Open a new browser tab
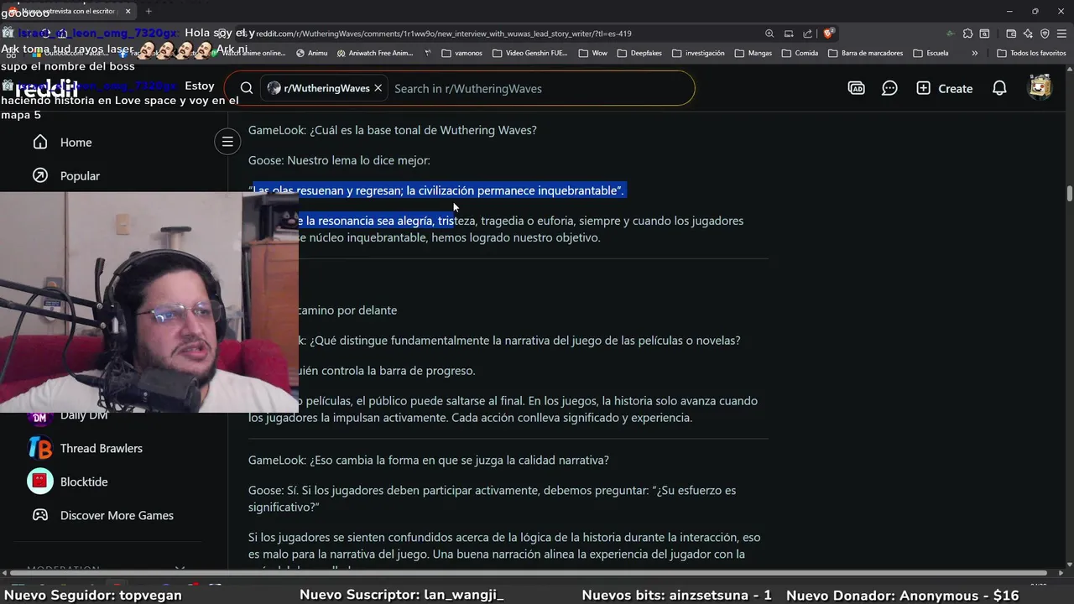 coord(149,11)
